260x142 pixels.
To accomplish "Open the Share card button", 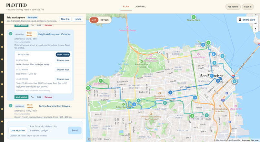I will [x=247, y=20].
